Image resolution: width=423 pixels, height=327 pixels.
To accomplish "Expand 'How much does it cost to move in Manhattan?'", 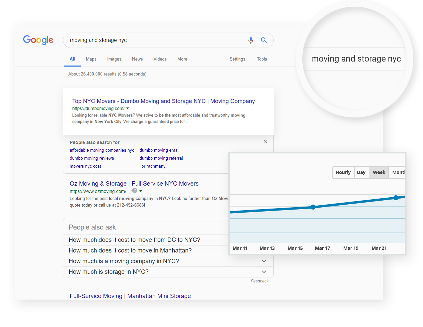I will tap(130, 250).
